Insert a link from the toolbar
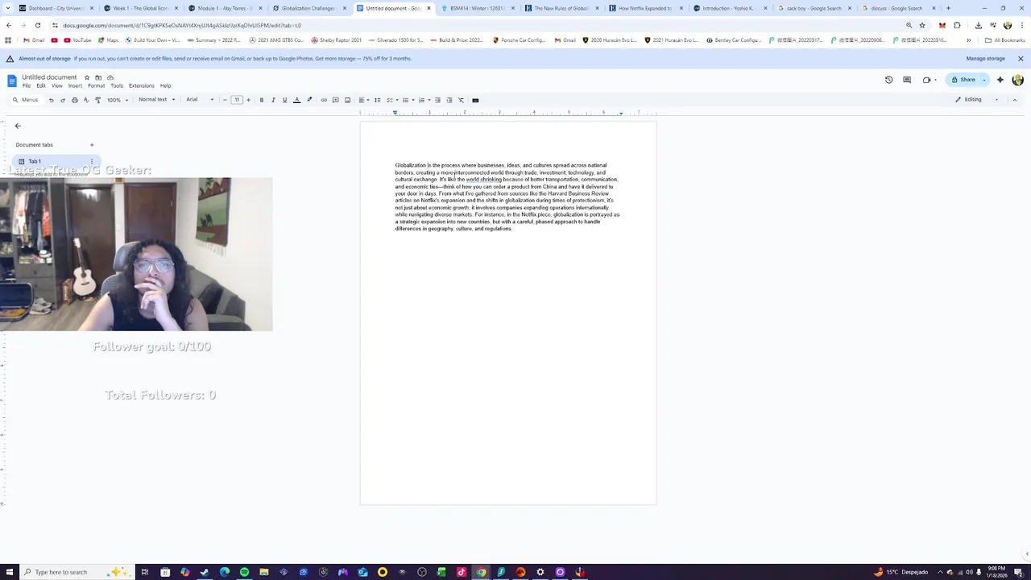The width and height of the screenshot is (1031, 580). tap(324, 100)
